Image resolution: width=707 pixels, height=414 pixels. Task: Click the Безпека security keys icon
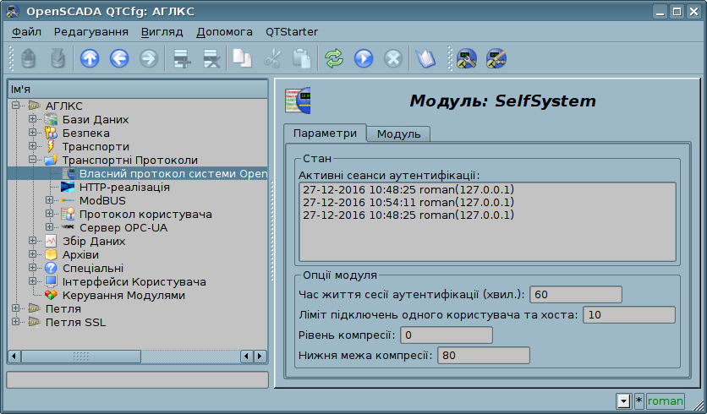pyautogui.click(x=51, y=133)
